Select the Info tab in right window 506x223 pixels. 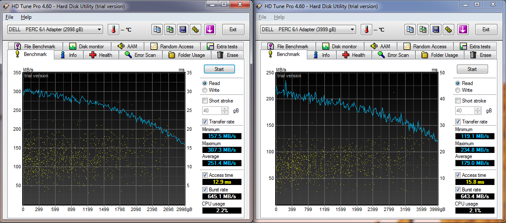click(321, 55)
